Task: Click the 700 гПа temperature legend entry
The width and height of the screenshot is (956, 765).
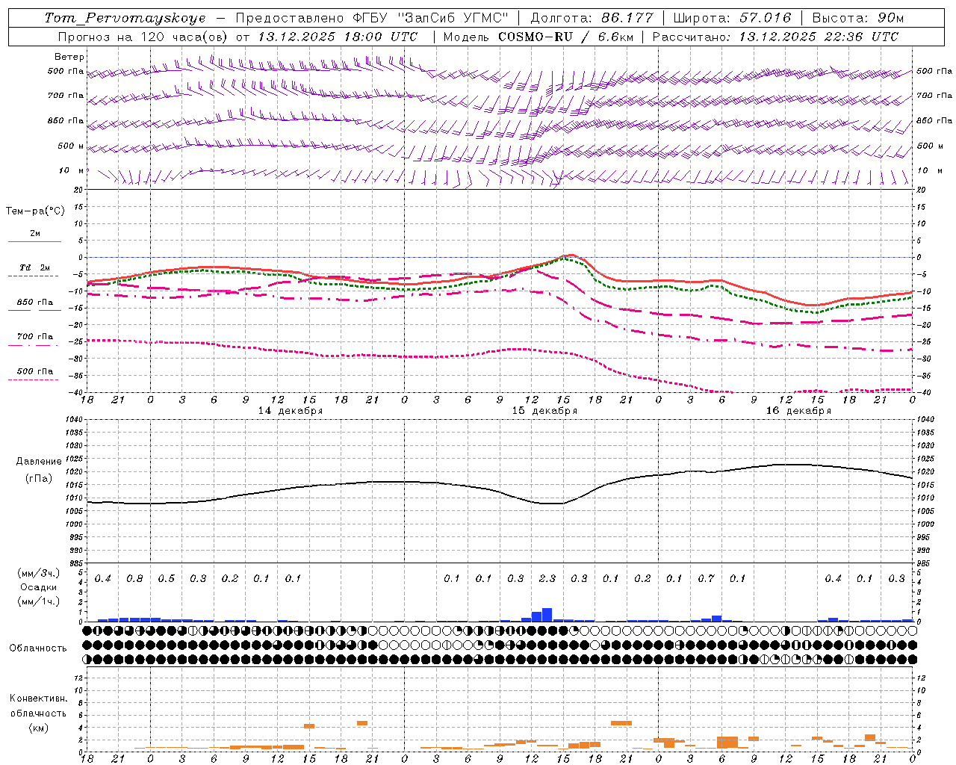Action: 35,337
